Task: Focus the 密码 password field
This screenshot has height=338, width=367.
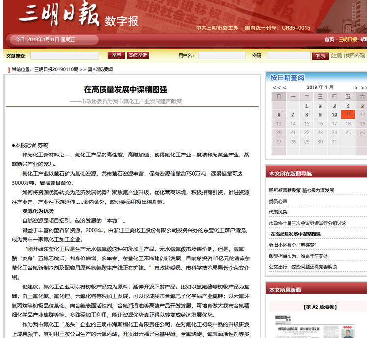Action: (288, 55)
